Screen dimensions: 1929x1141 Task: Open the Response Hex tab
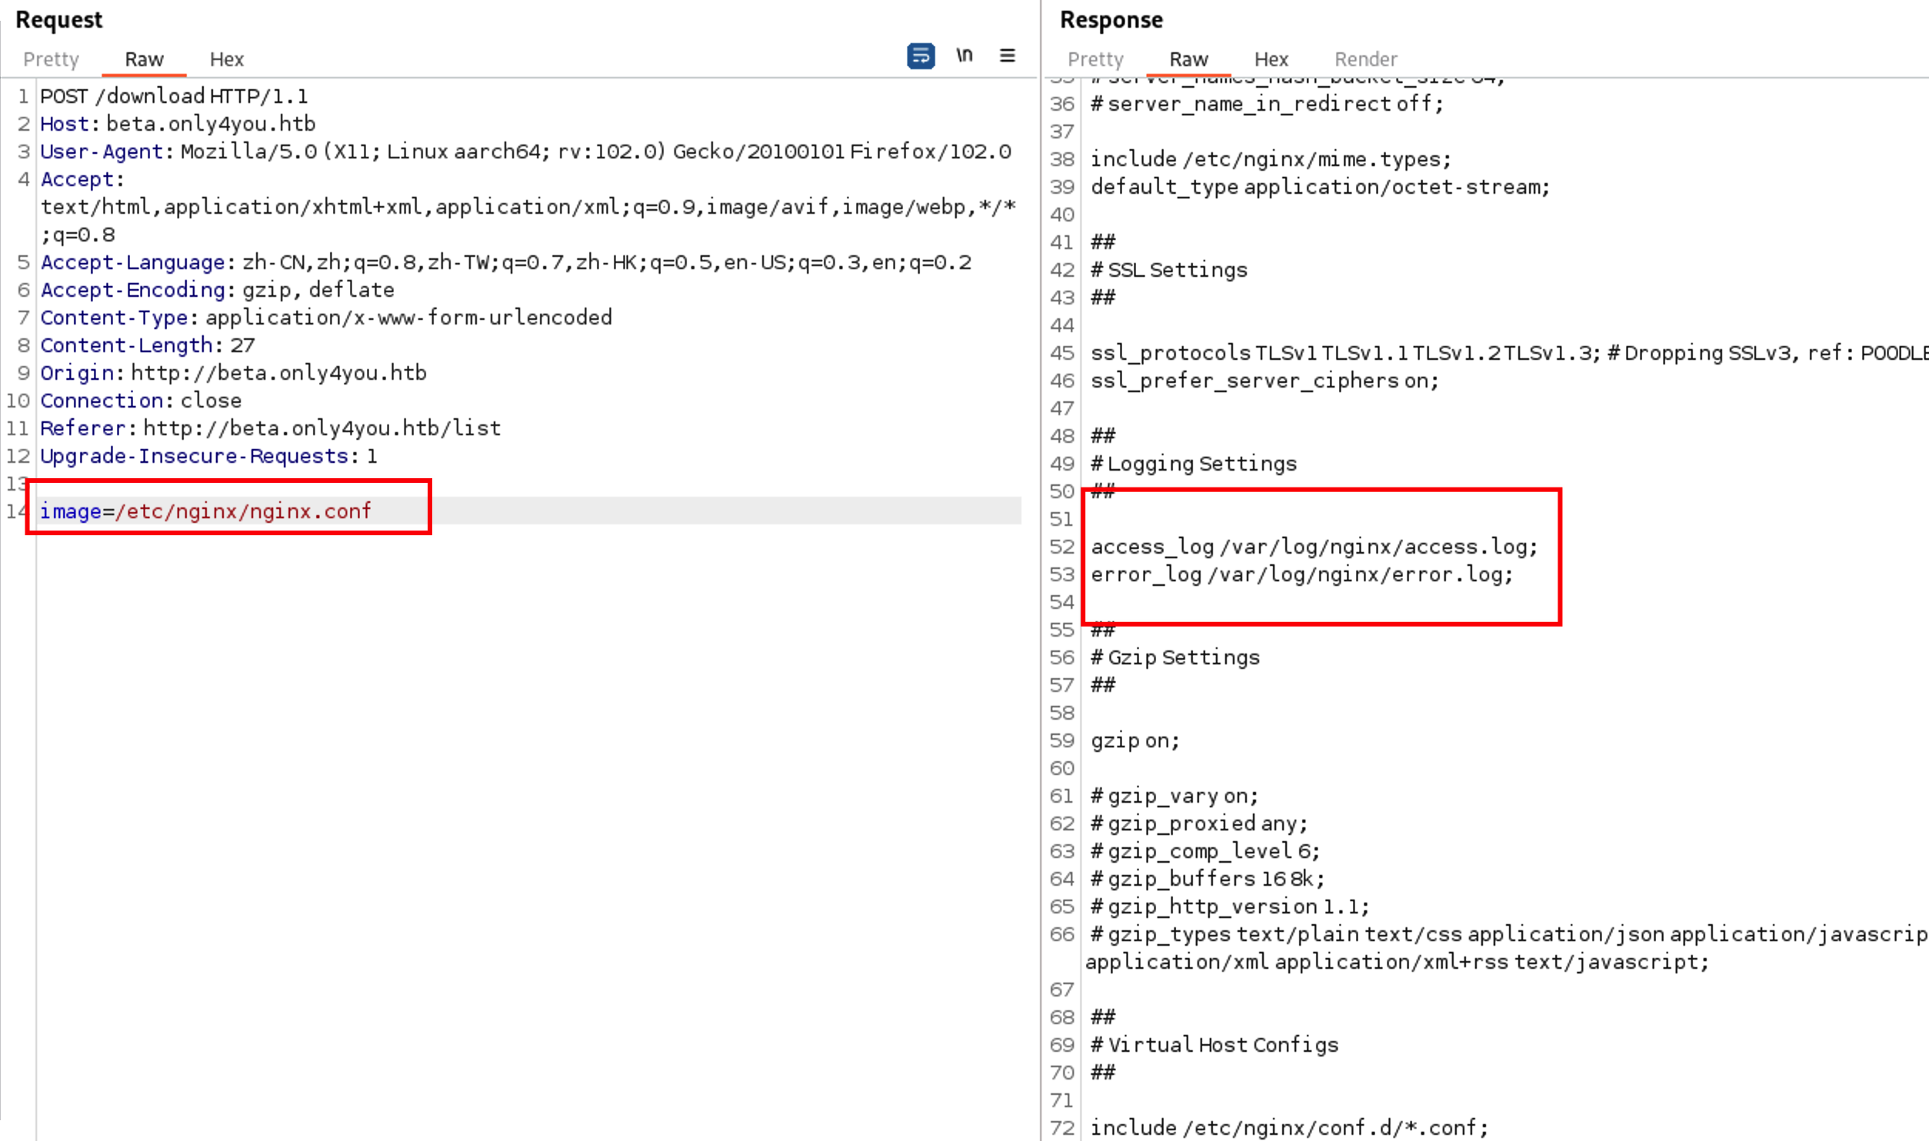1271,59
